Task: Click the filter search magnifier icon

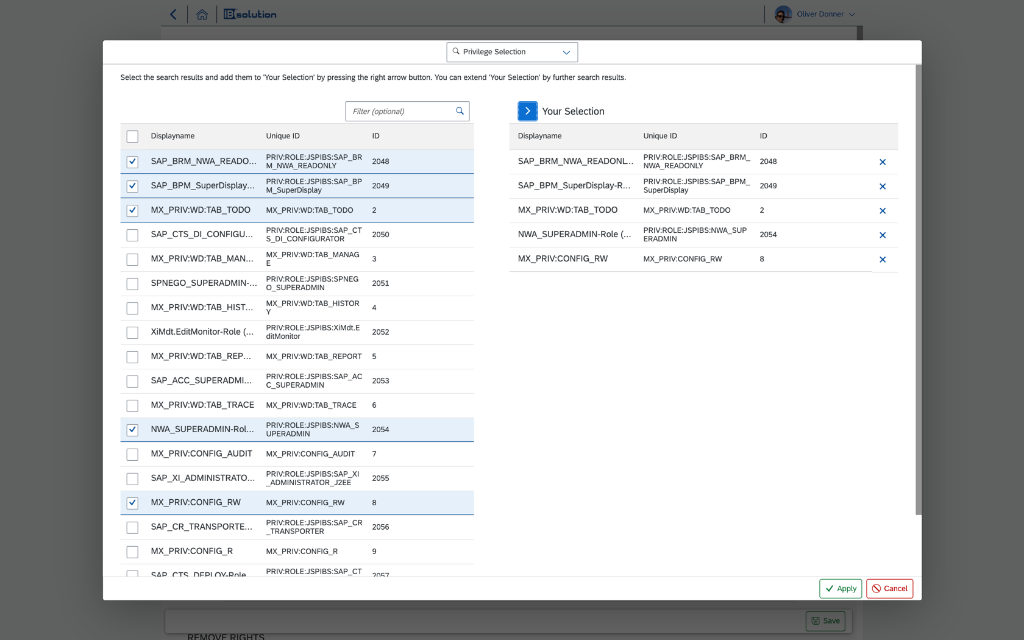Action: pyautogui.click(x=460, y=111)
